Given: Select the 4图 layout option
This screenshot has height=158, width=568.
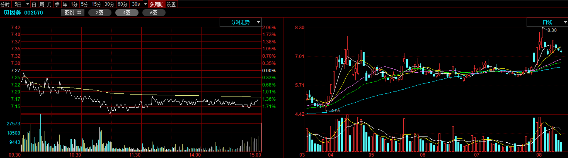Looking at the screenshot, I should click(x=127, y=13).
